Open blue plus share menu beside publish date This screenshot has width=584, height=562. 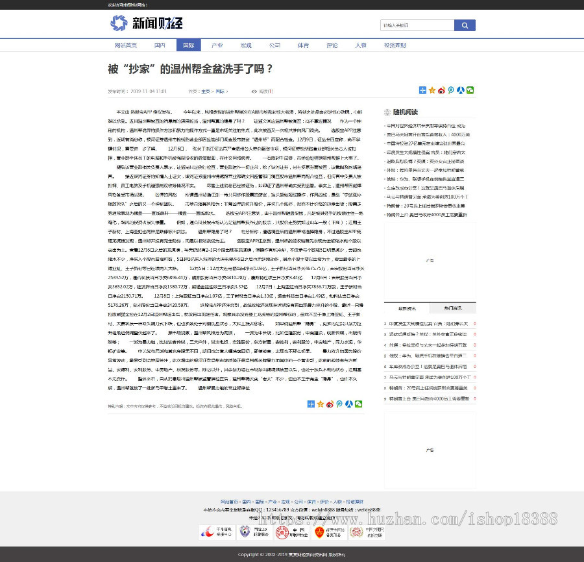pos(422,90)
